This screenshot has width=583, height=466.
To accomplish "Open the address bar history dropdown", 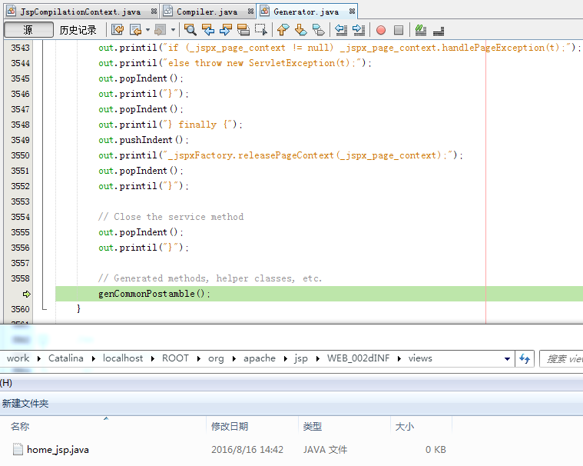I will [x=507, y=359].
